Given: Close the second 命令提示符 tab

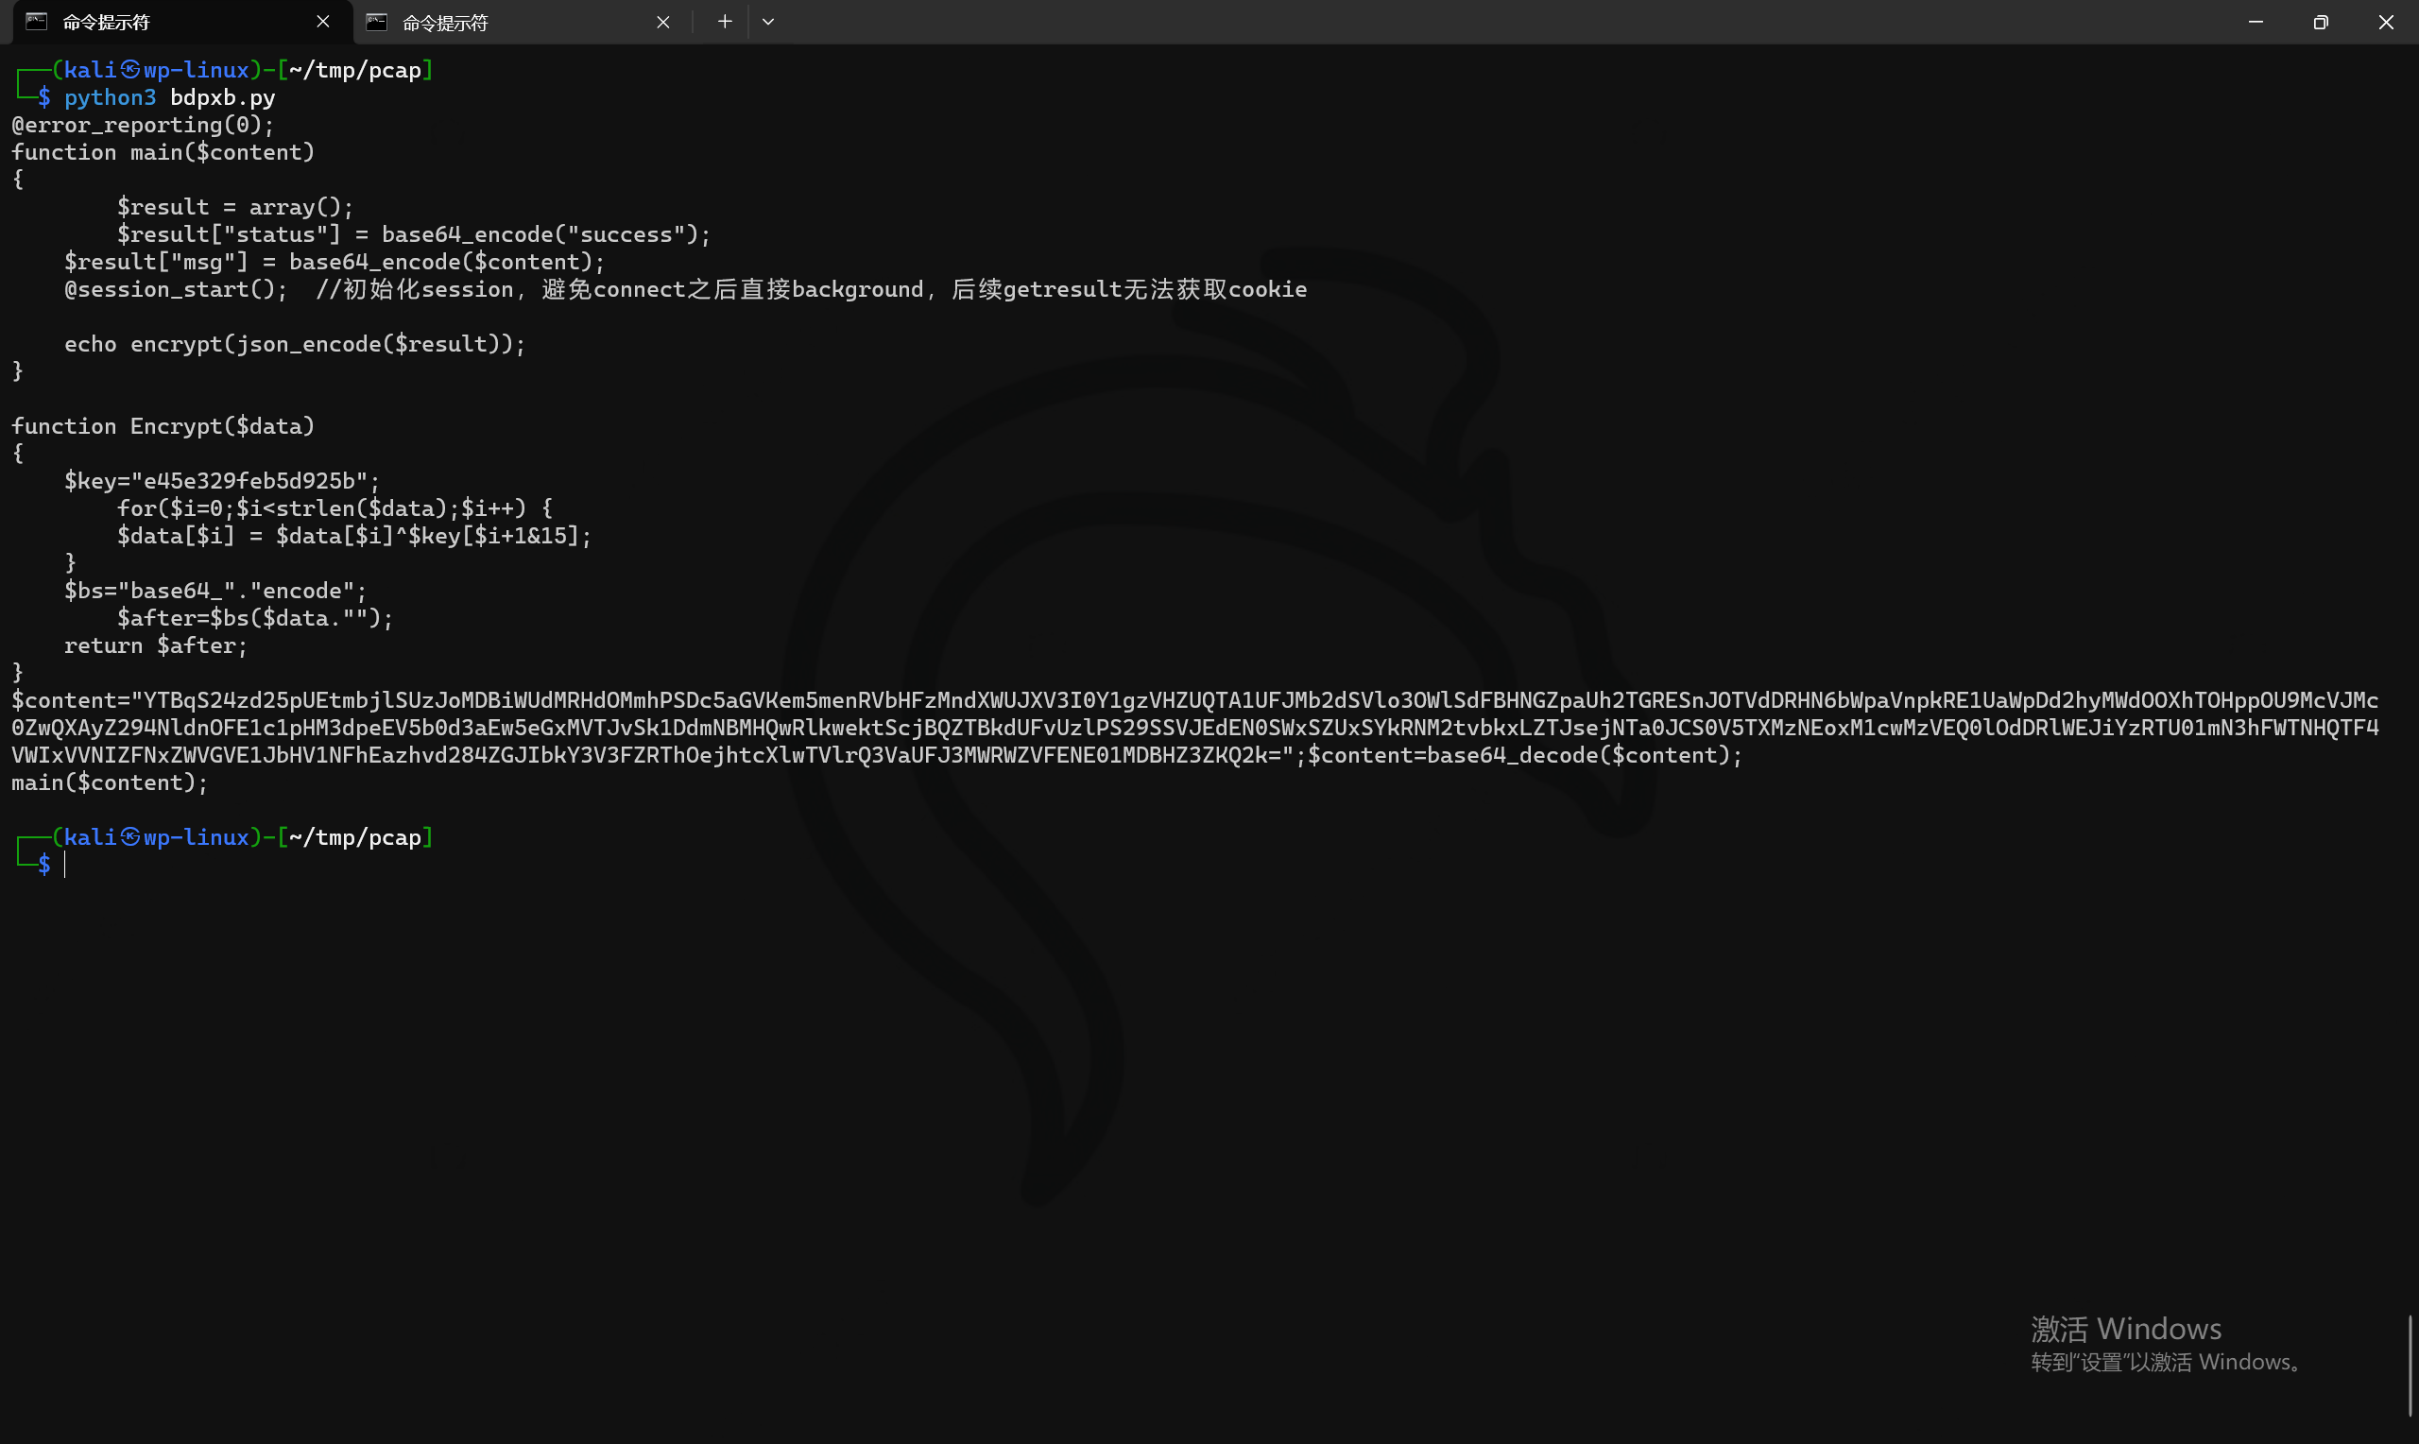Looking at the screenshot, I should pyautogui.click(x=662, y=22).
